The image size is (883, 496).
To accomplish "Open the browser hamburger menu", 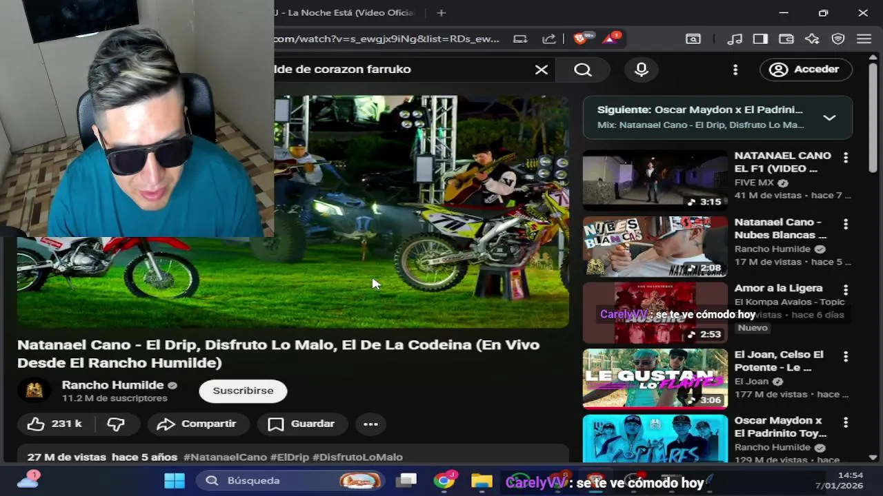I will click(864, 39).
